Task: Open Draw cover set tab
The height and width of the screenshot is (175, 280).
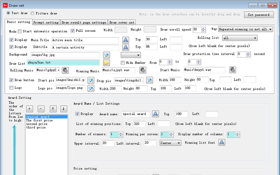Action: (x=122, y=22)
